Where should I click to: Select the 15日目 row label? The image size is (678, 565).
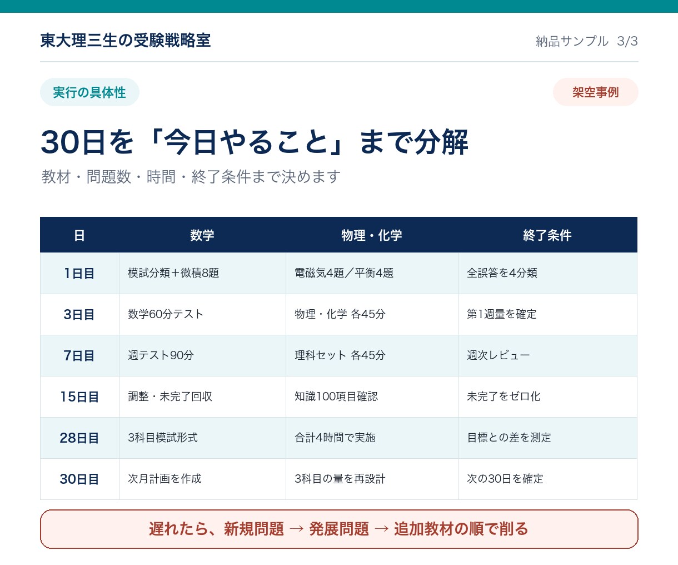pyautogui.click(x=79, y=397)
